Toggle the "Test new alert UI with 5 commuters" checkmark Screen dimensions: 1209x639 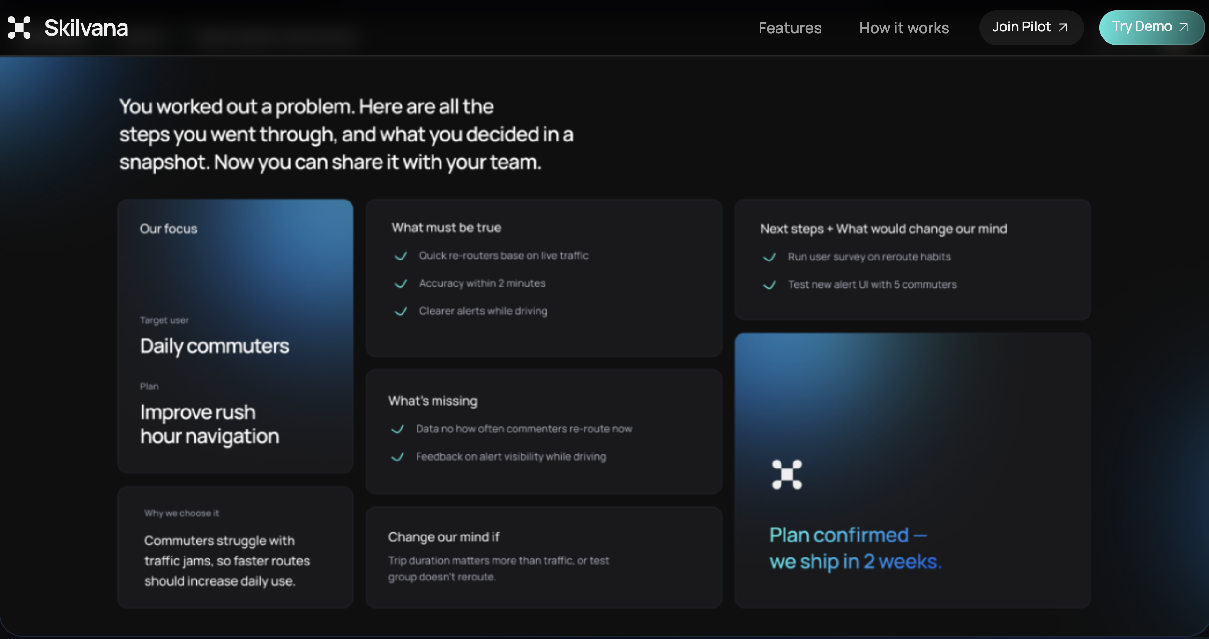click(769, 285)
